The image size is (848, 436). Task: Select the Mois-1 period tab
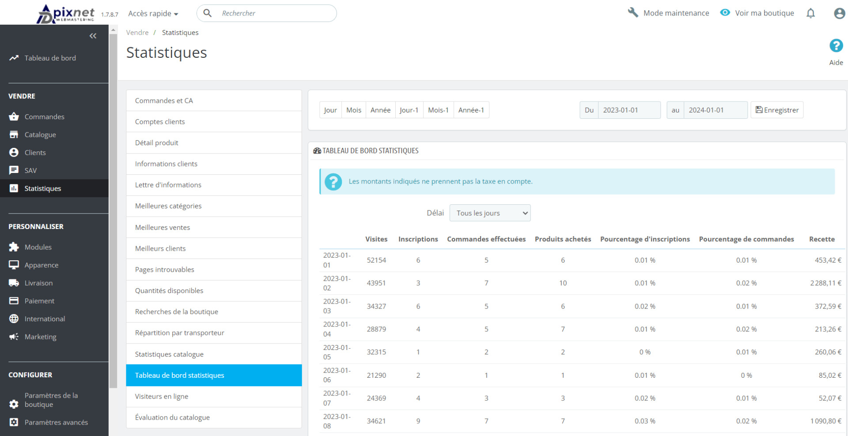(x=439, y=110)
